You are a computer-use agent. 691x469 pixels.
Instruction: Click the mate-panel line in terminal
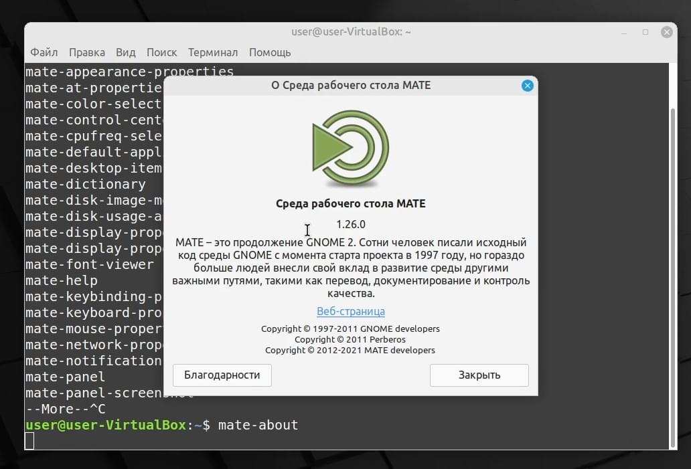click(65, 377)
